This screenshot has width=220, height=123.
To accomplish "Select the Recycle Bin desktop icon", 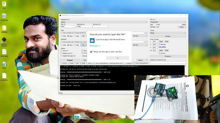I will [4, 16].
